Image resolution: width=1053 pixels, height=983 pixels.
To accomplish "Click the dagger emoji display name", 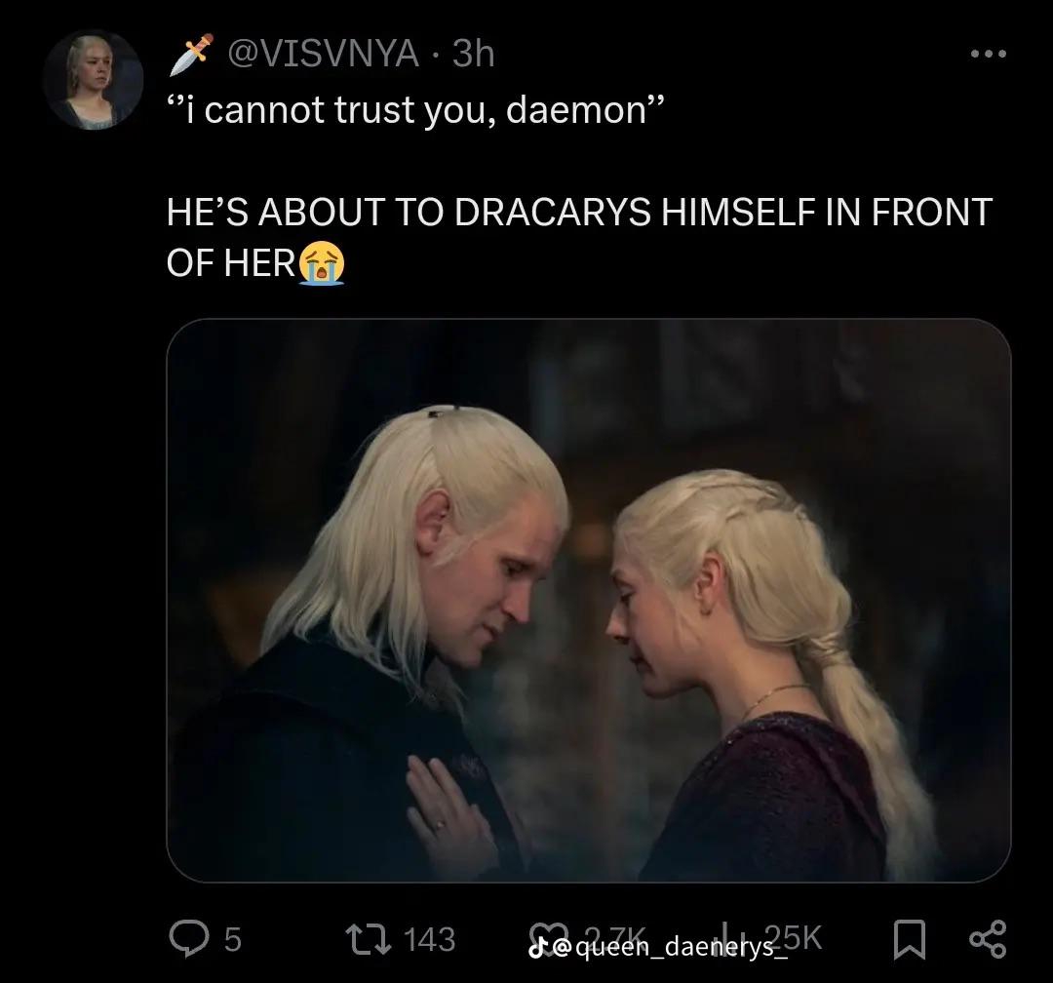I will 191,54.
